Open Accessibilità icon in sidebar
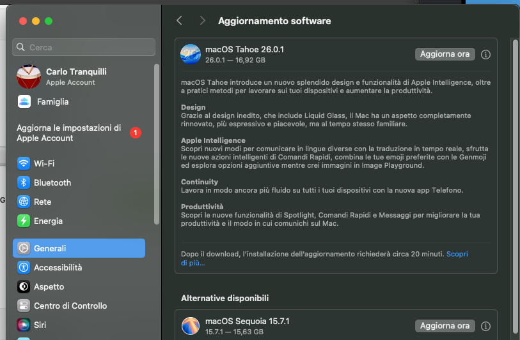This screenshot has width=520, height=340. click(x=24, y=267)
